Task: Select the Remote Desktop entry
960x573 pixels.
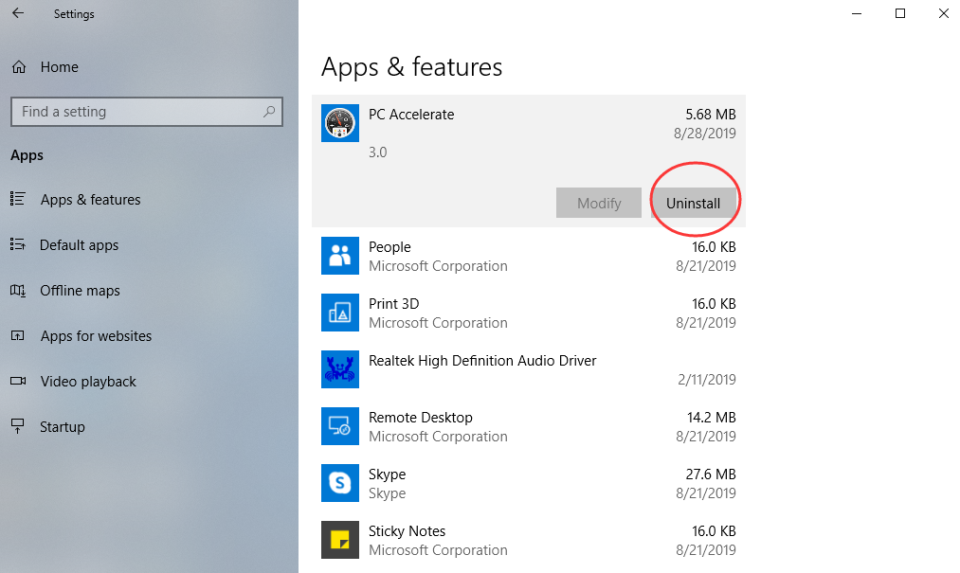Action: 529,426
